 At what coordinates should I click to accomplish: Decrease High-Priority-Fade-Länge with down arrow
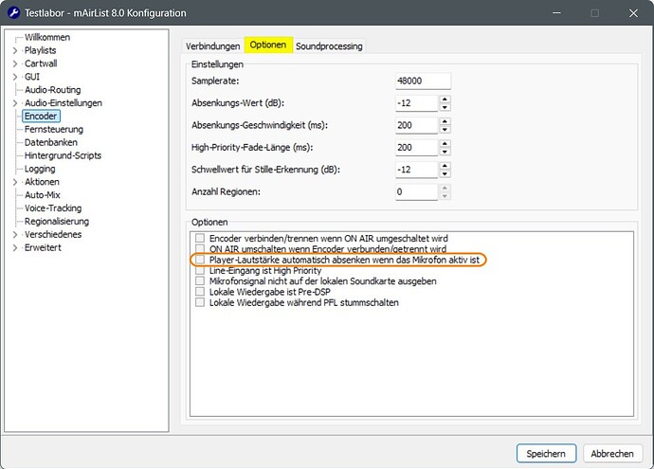pyautogui.click(x=445, y=152)
